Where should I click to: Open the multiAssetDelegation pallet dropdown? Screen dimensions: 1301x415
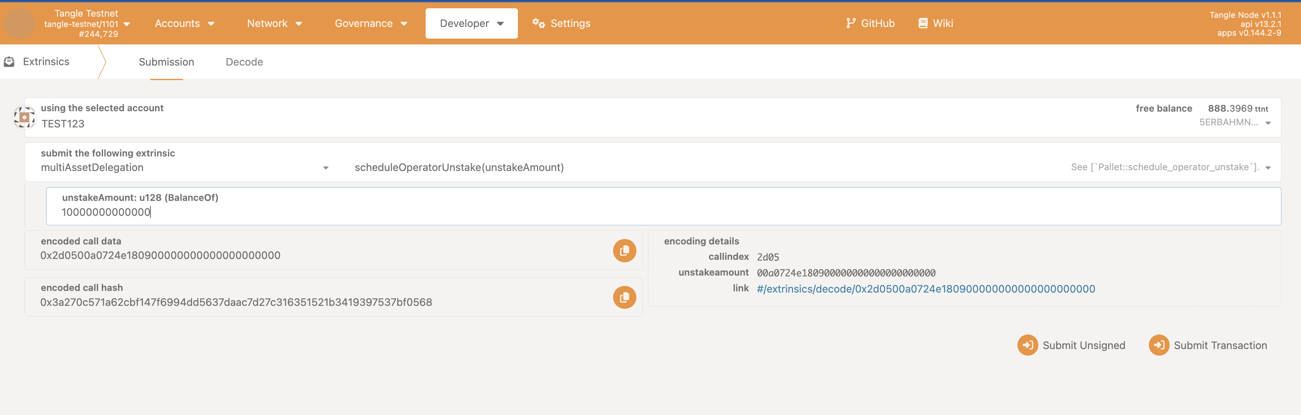[x=184, y=167]
